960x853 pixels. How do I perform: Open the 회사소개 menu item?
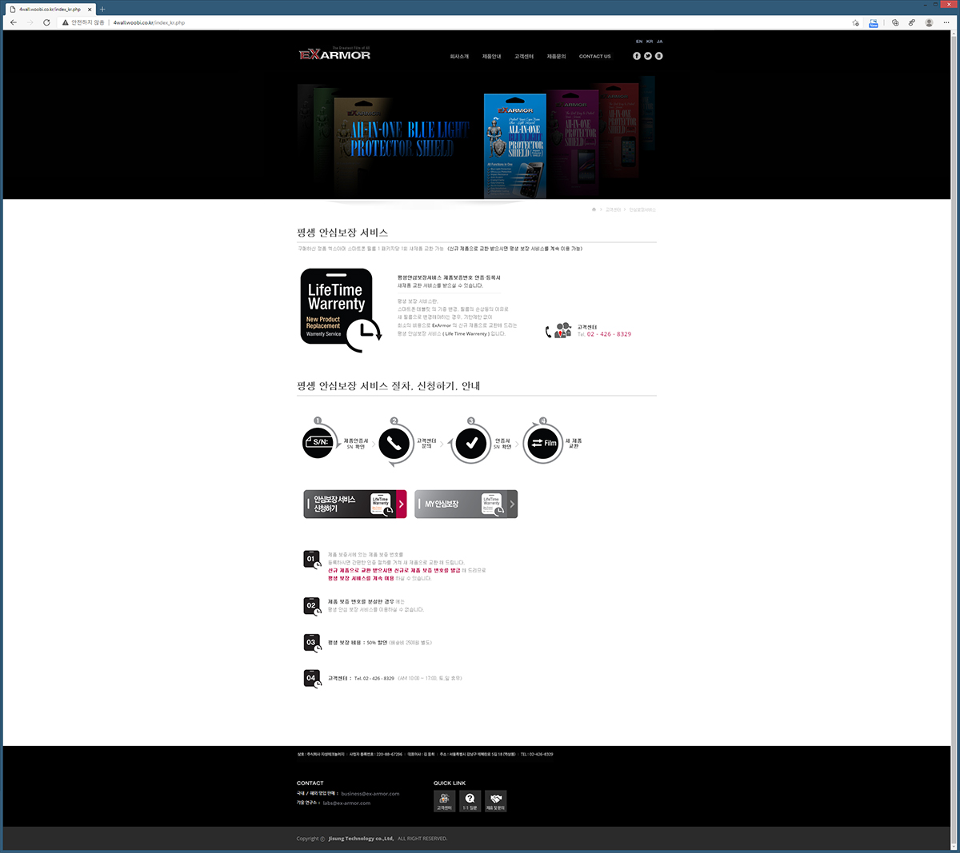coord(459,57)
